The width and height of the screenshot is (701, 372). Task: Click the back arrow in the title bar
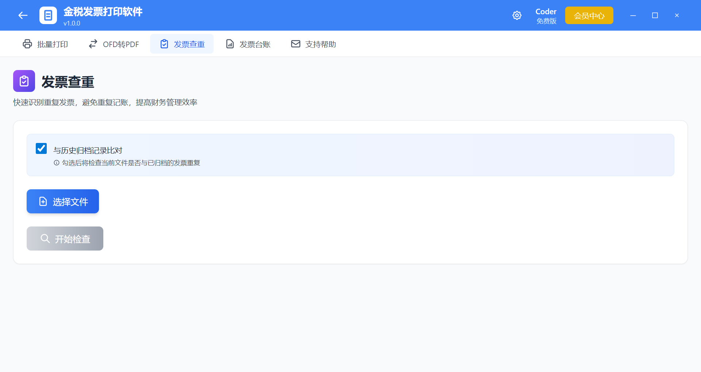[x=23, y=15]
